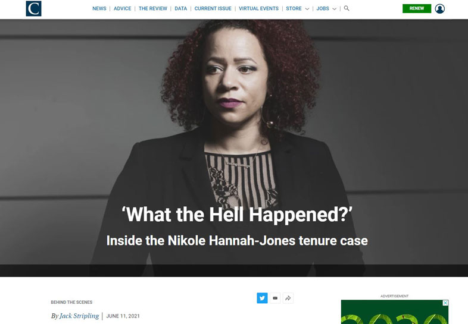The height and width of the screenshot is (324, 468).
Task: Click the 'What the Hell Happened?' headline
Action: click(x=237, y=214)
